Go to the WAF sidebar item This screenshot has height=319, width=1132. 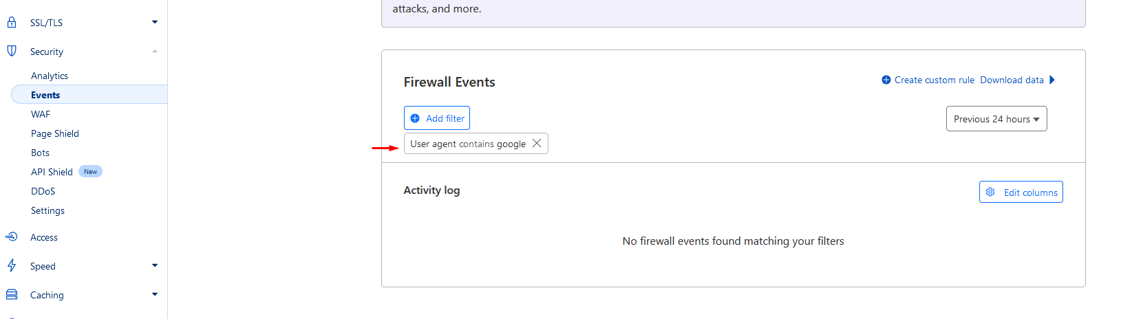pyautogui.click(x=41, y=114)
